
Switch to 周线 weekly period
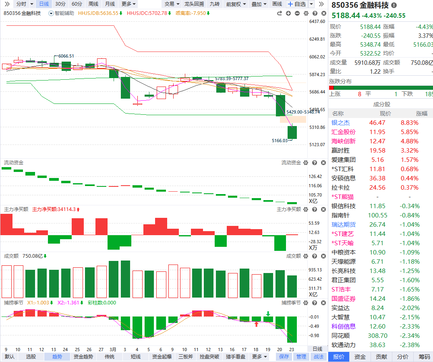coord(93,4)
